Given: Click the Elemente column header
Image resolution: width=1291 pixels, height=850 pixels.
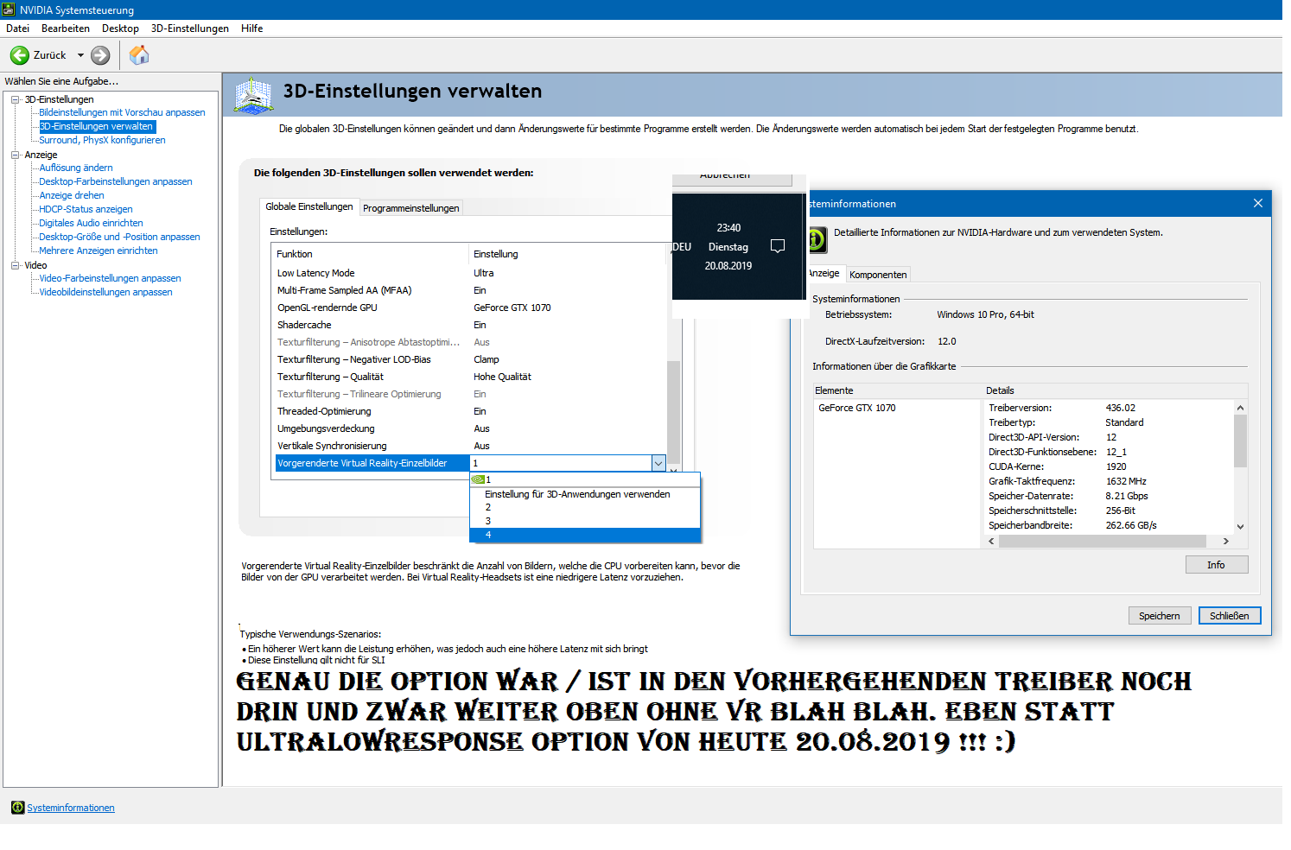Looking at the screenshot, I should tap(897, 390).
